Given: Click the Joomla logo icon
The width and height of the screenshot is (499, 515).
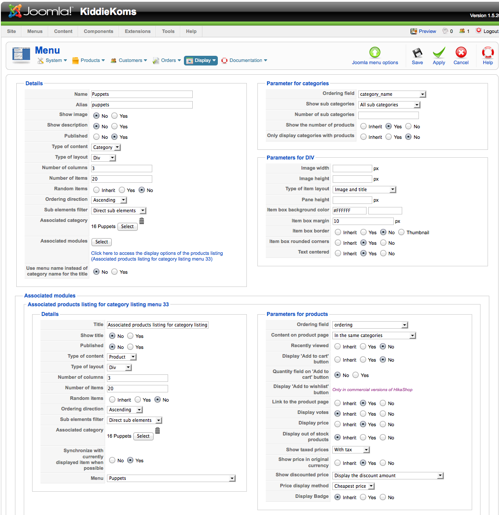Looking at the screenshot, I should (x=15, y=11).
